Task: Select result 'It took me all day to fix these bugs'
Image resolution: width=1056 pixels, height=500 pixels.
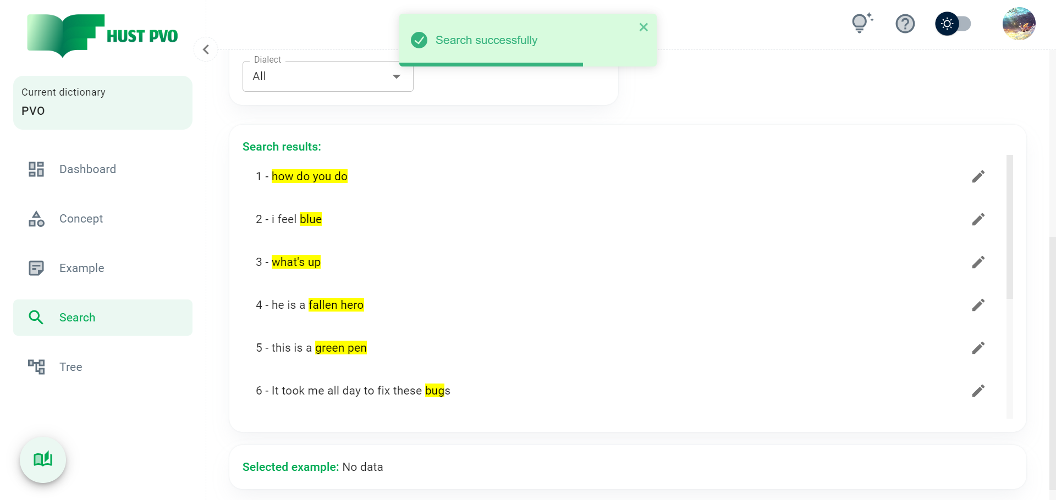Action: click(x=353, y=391)
